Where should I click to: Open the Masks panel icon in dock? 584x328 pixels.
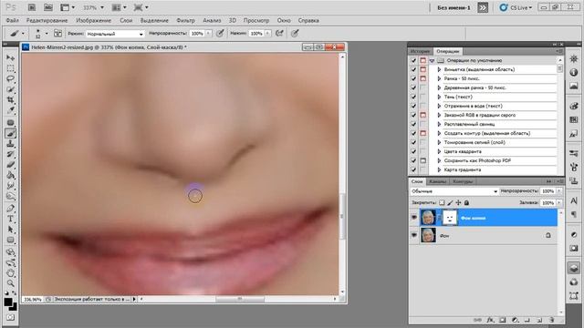(574, 248)
